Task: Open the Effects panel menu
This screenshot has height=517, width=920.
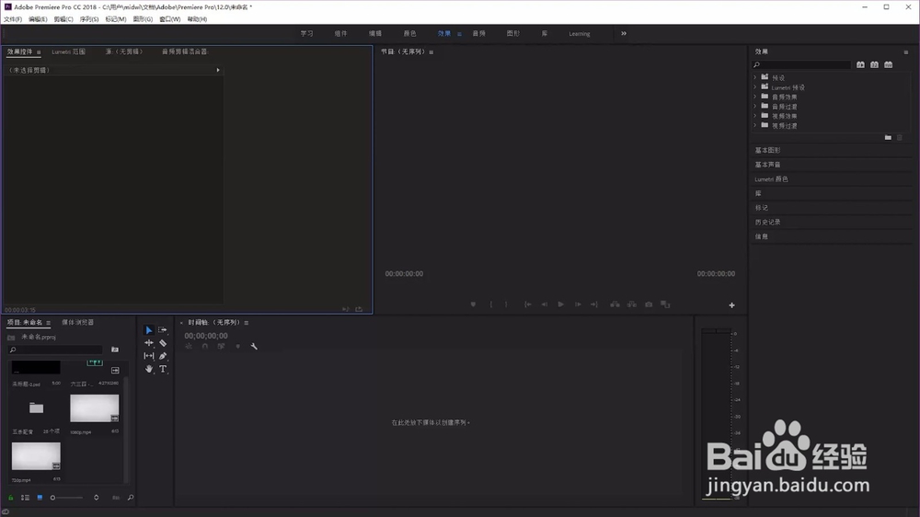Action: (x=906, y=52)
